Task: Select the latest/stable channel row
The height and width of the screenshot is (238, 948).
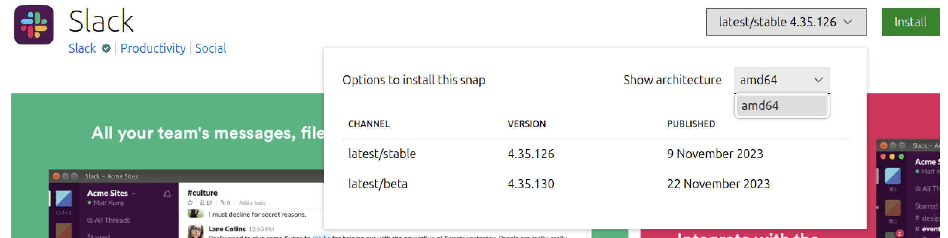Action: 595,154
